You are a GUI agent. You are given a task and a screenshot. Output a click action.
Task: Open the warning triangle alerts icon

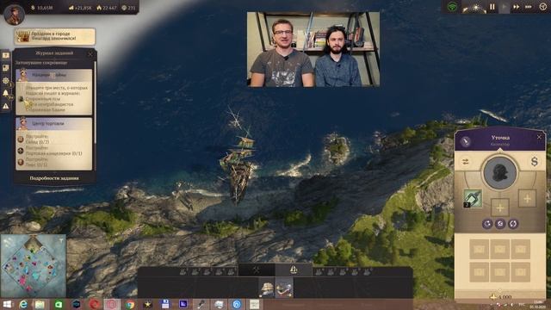point(6,106)
